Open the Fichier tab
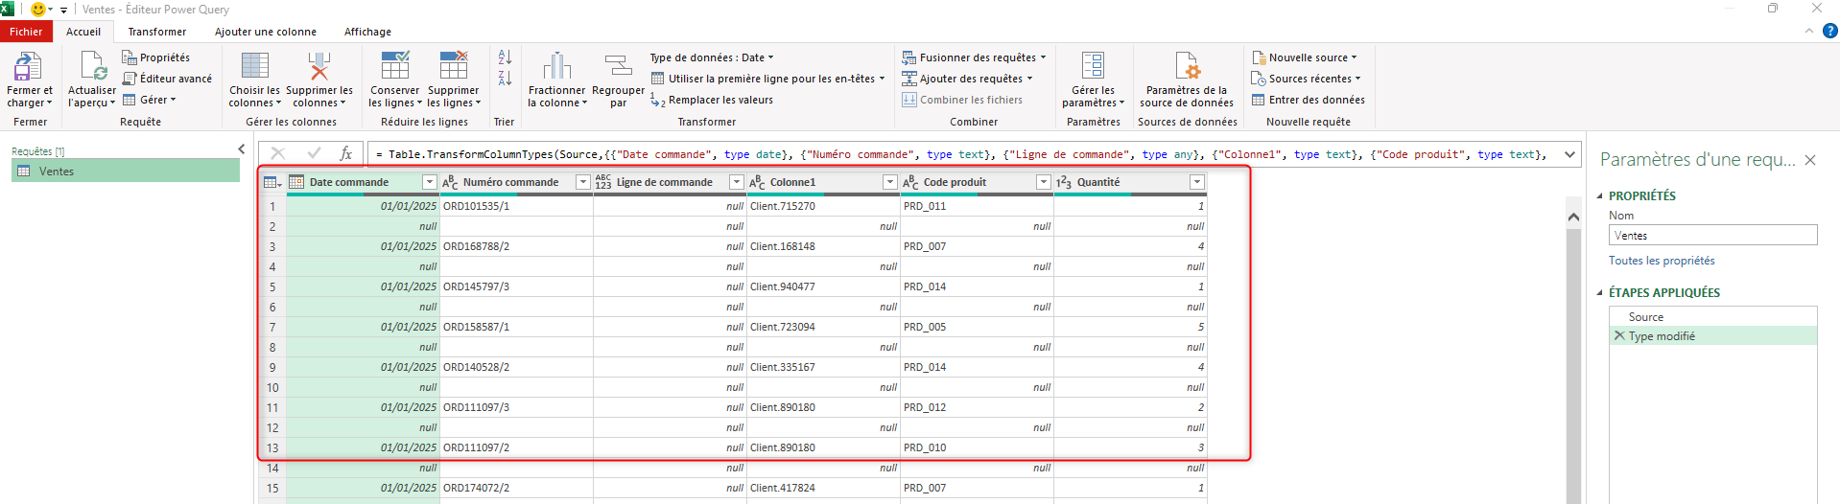 pyautogui.click(x=26, y=32)
